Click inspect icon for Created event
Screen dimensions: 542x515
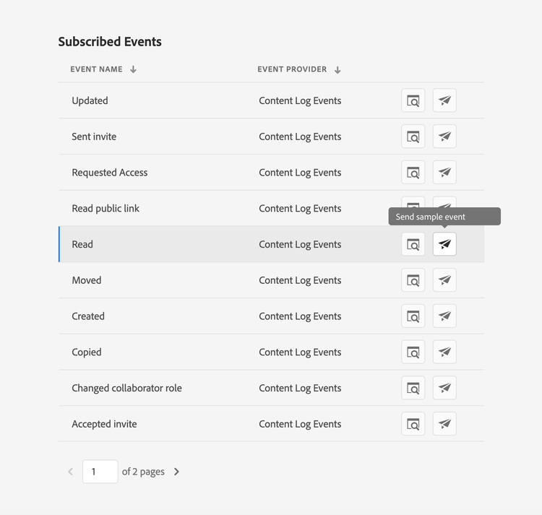click(x=413, y=316)
